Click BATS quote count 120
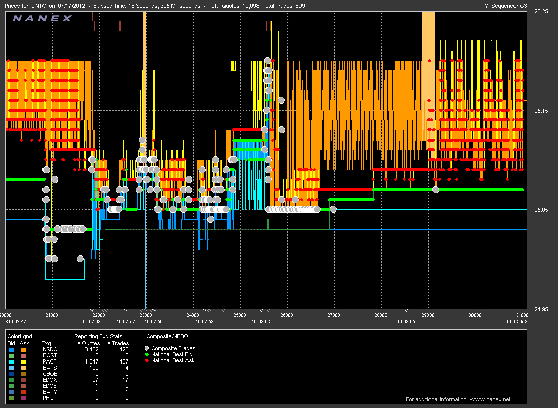This screenshot has height=408, width=558. (94, 368)
